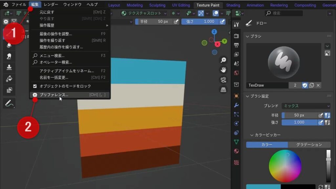Toggle オブジェクトのモードをロック checkbox
This screenshot has width=336, height=189.
(x=35, y=86)
